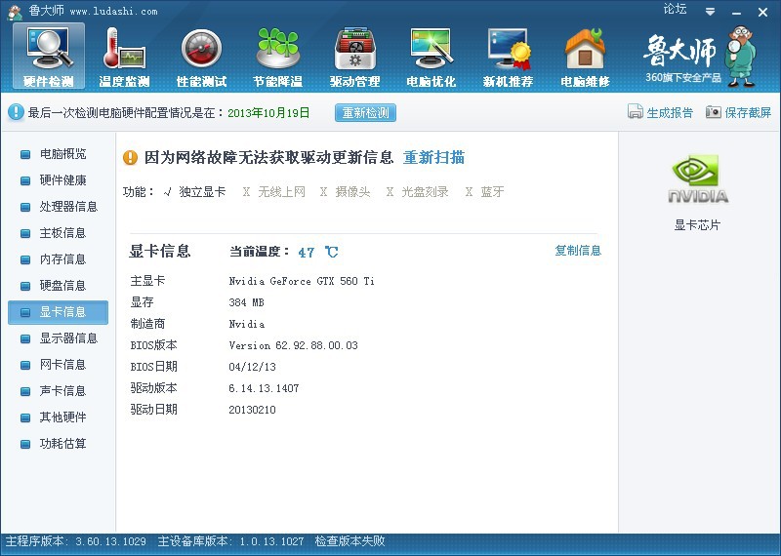Screen dimensions: 781x556
Task: Open the 新机推荐 recommendations section
Action: click(x=508, y=57)
